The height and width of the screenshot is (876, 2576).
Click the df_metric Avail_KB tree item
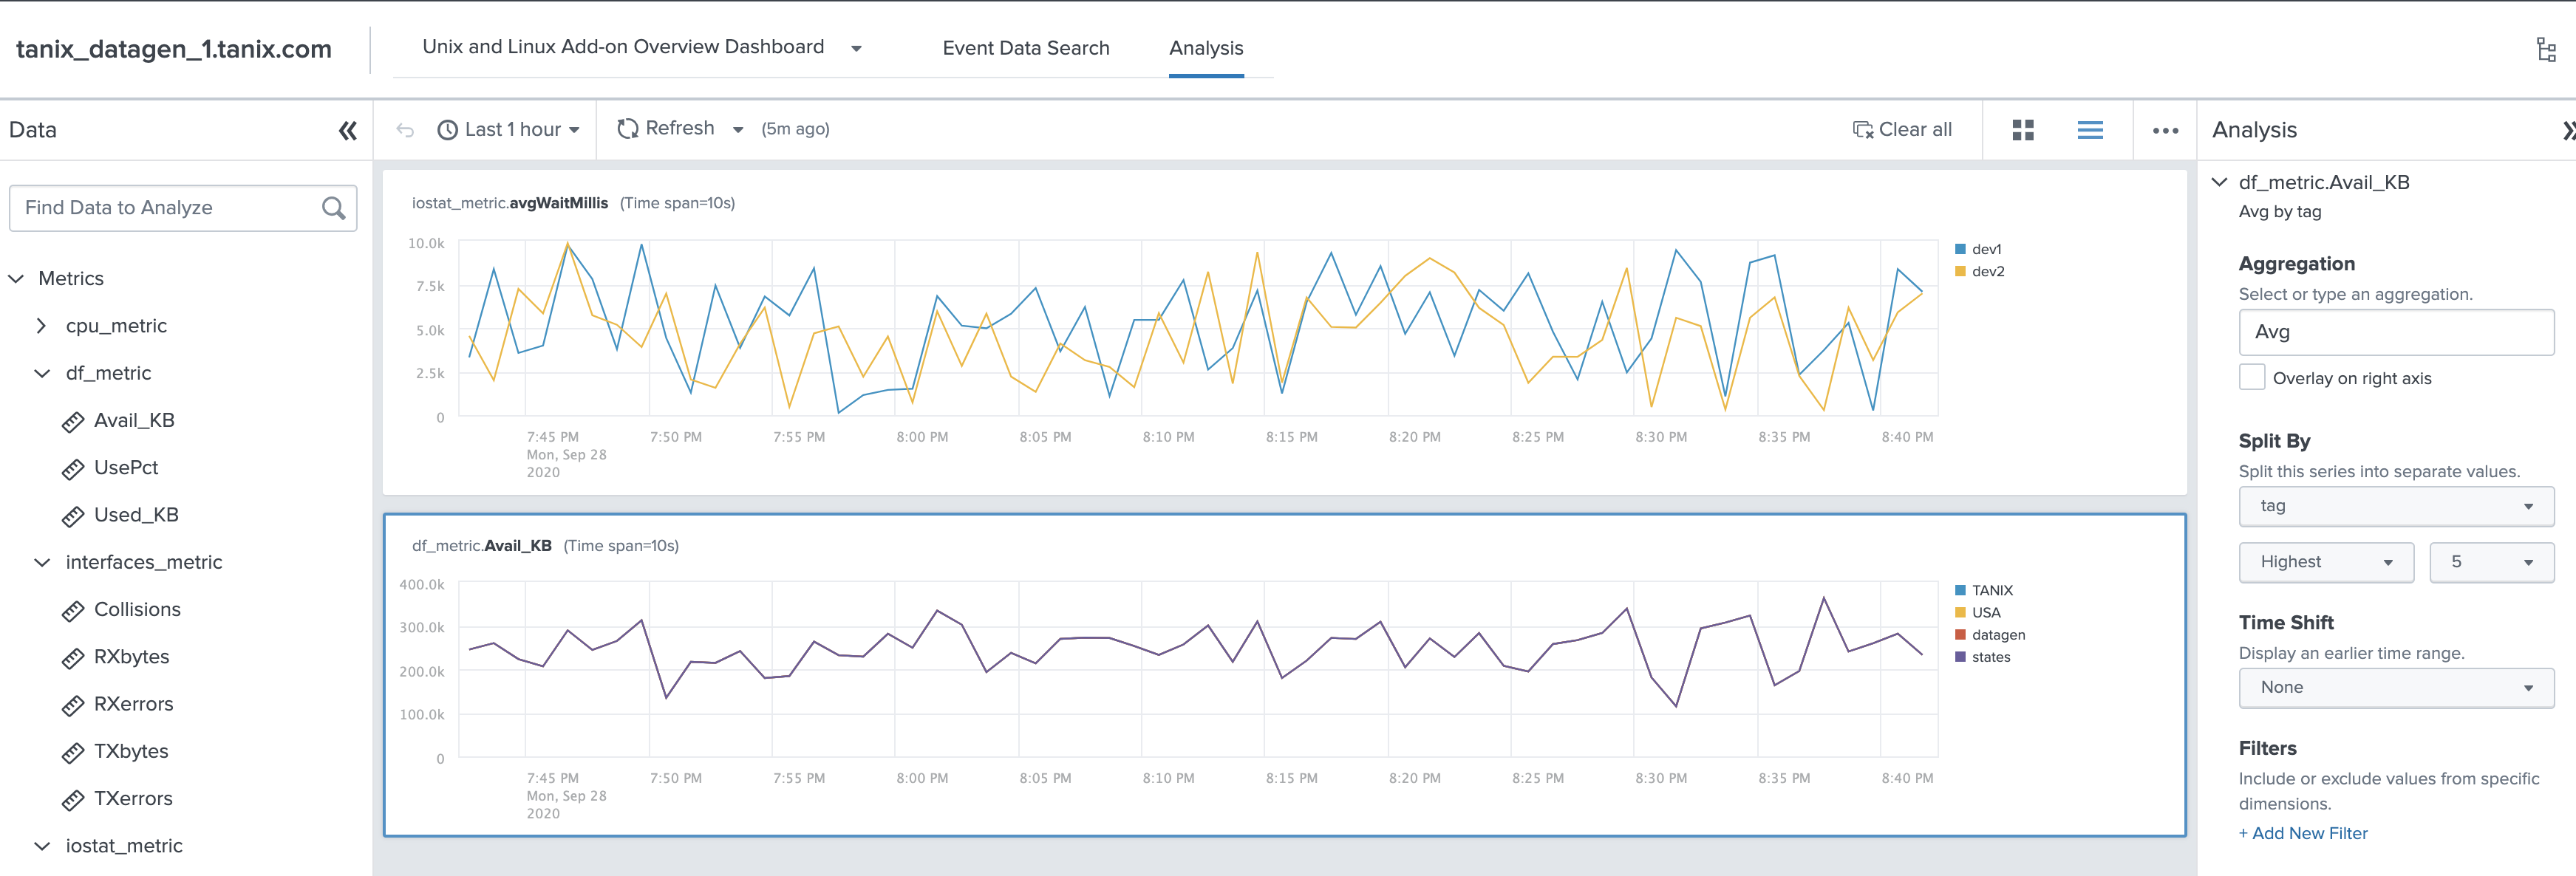coord(128,419)
